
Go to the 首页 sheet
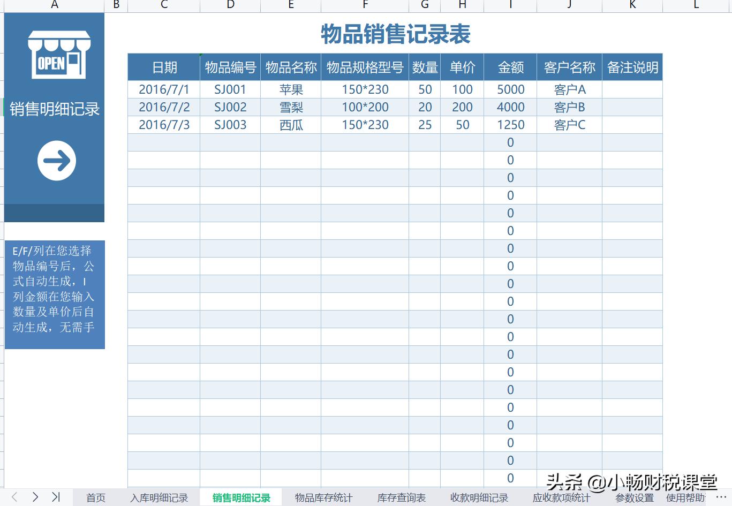[x=95, y=497]
